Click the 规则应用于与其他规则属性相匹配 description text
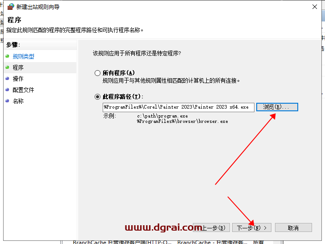 click(171, 80)
